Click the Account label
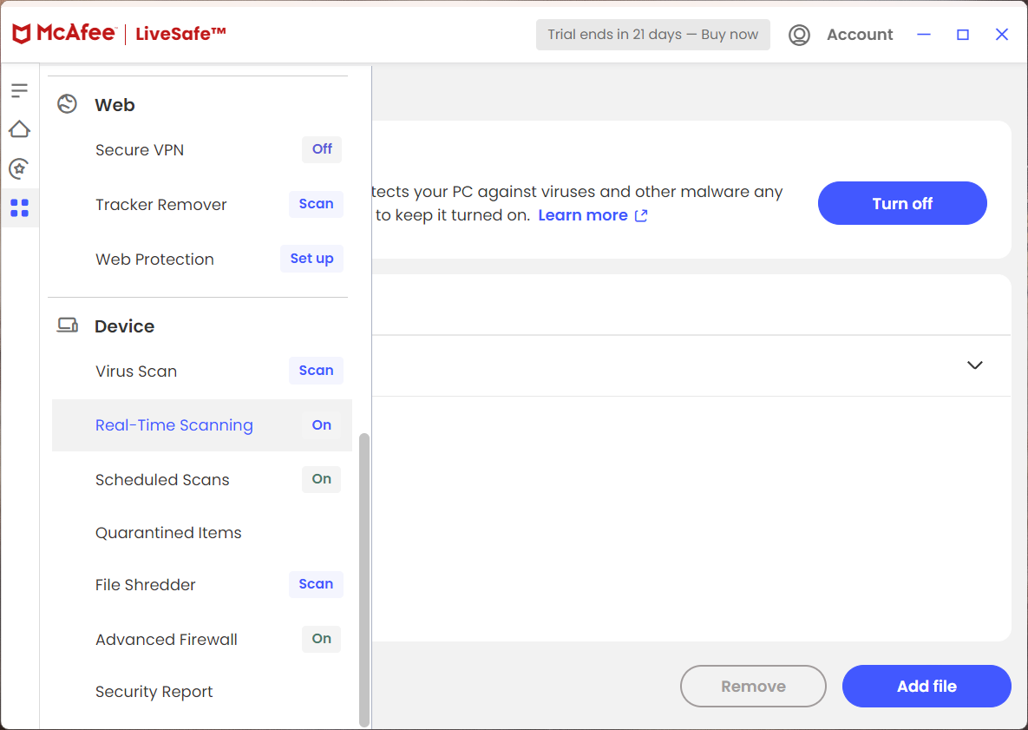1028x730 pixels. [x=860, y=35]
